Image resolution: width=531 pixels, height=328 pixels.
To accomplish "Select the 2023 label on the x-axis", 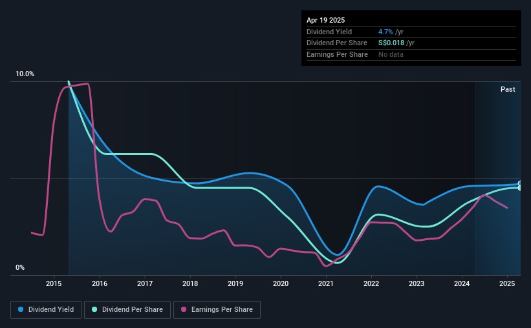I will [417, 284].
